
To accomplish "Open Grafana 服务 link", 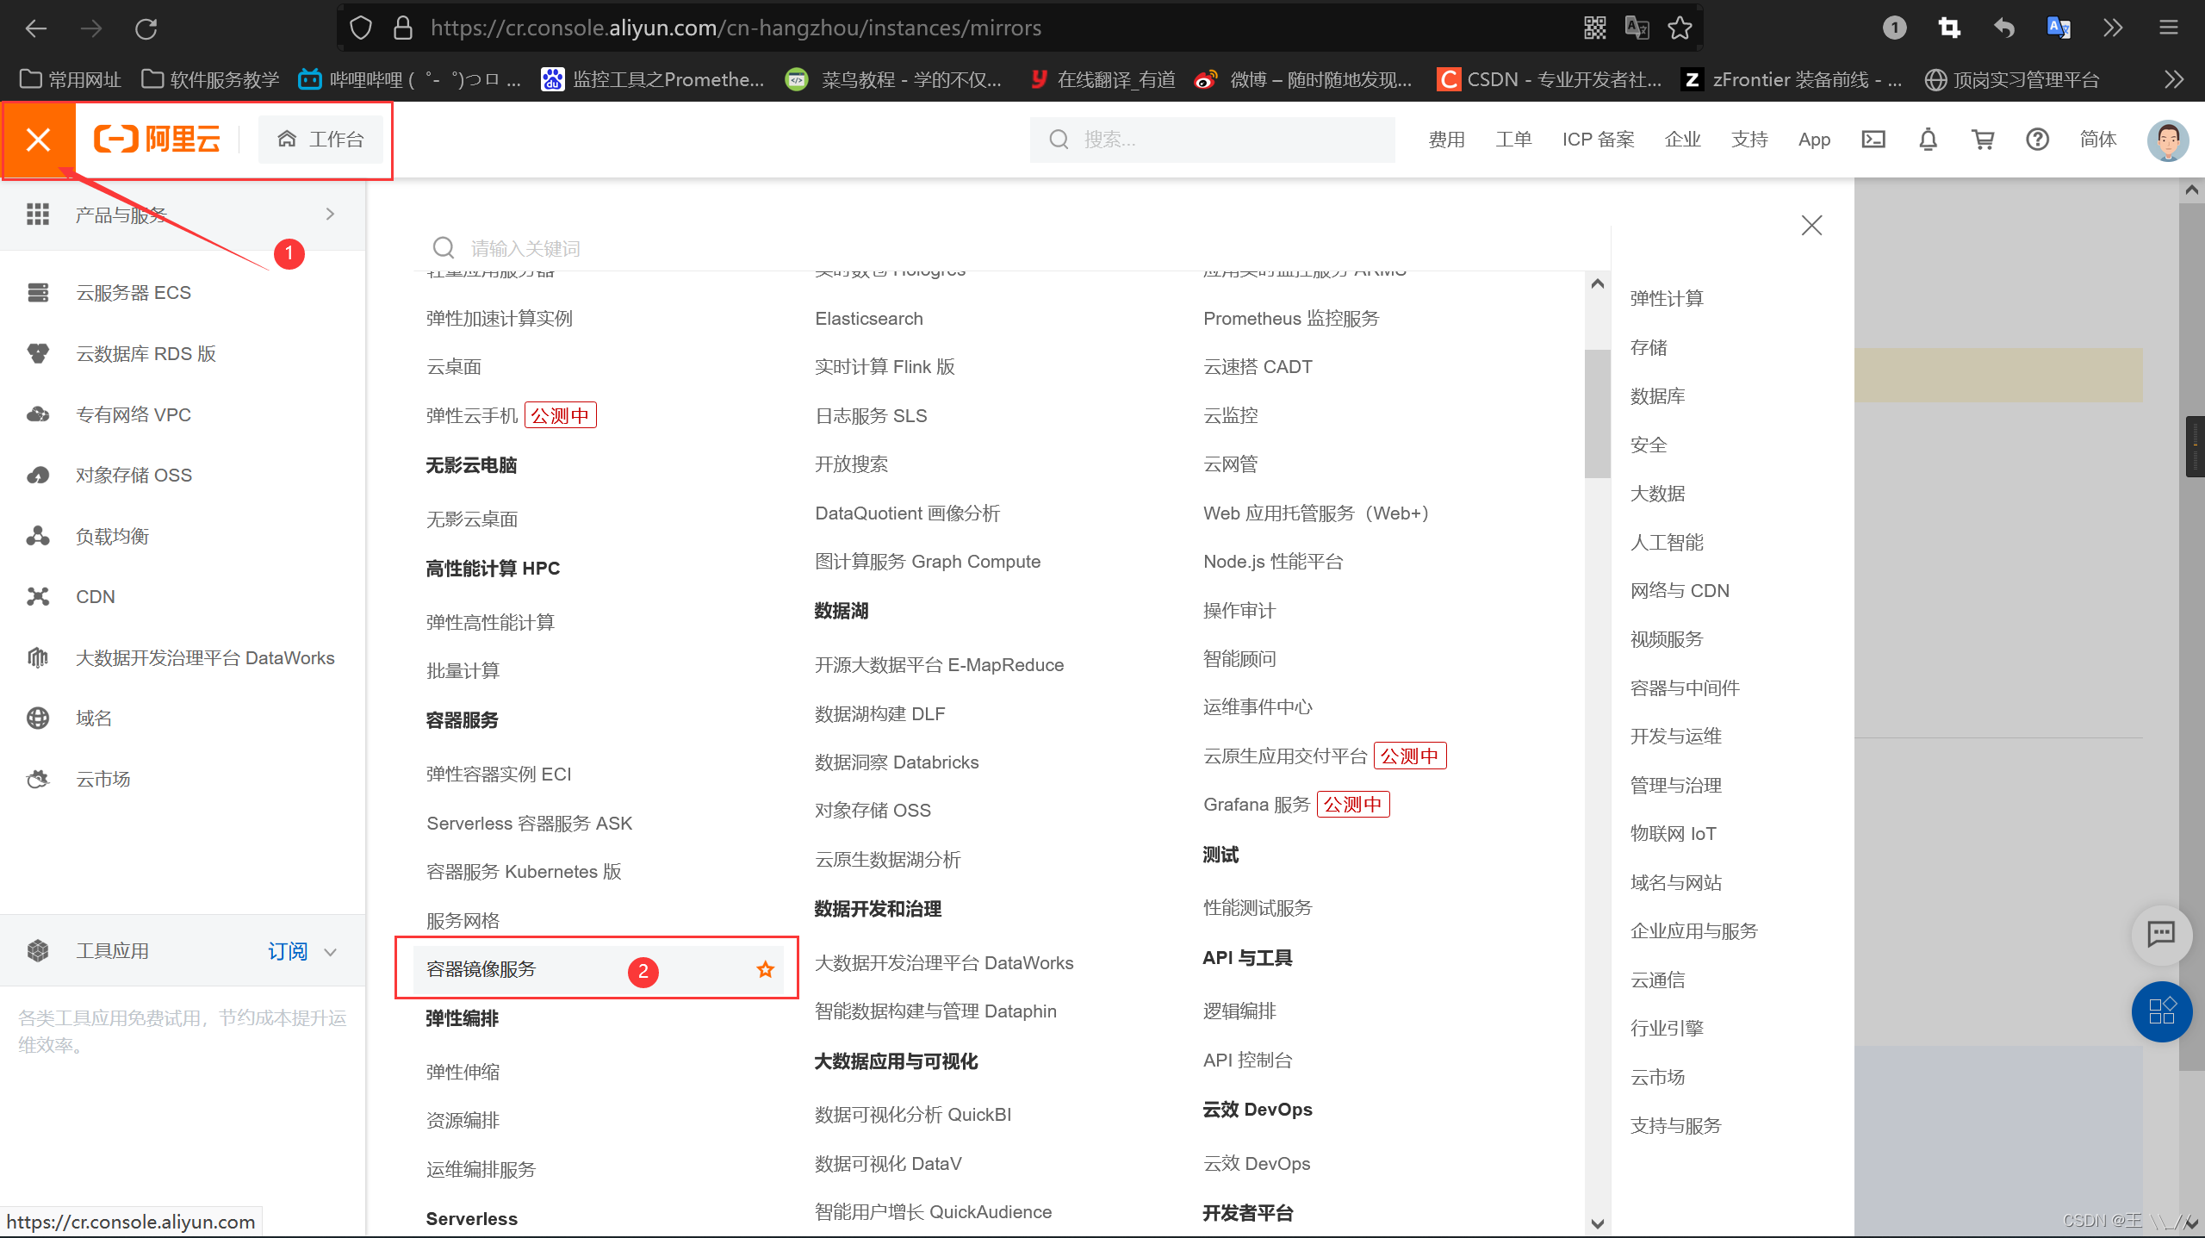I will pyautogui.click(x=1256, y=805).
